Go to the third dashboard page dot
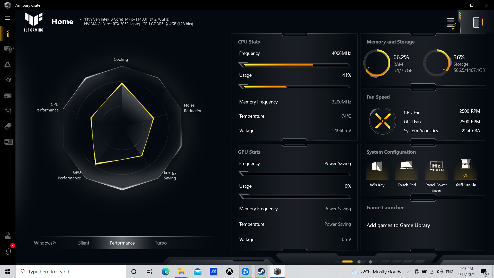 [370, 262]
